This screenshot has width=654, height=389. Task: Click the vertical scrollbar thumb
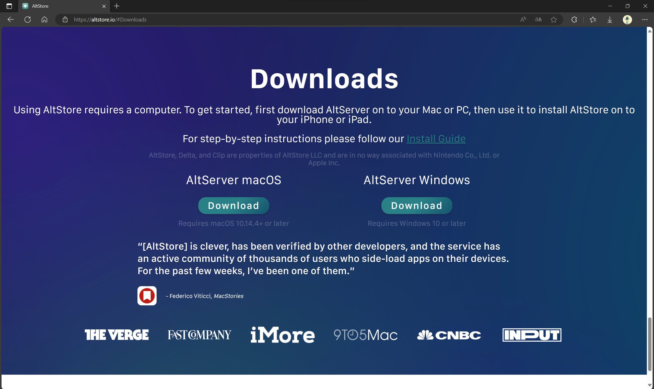pyautogui.click(x=650, y=344)
